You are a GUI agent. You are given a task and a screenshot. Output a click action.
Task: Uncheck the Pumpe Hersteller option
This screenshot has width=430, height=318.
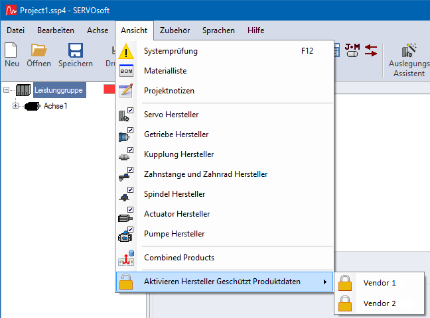[130, 230]
